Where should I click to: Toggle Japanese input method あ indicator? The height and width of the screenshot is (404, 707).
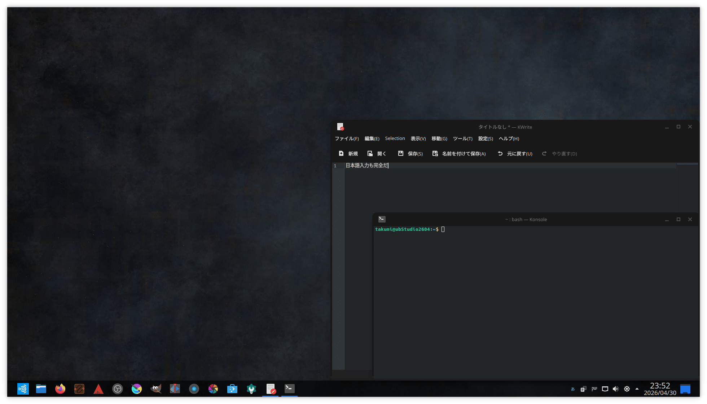coord(572,389)
